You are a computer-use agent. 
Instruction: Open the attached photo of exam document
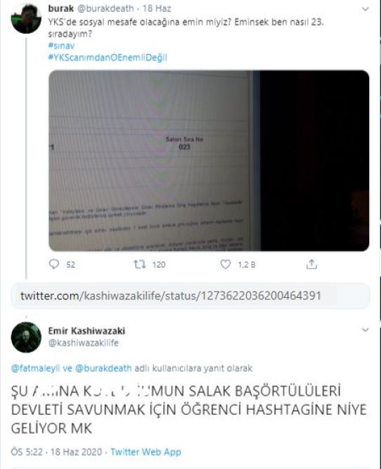point(209,161)
